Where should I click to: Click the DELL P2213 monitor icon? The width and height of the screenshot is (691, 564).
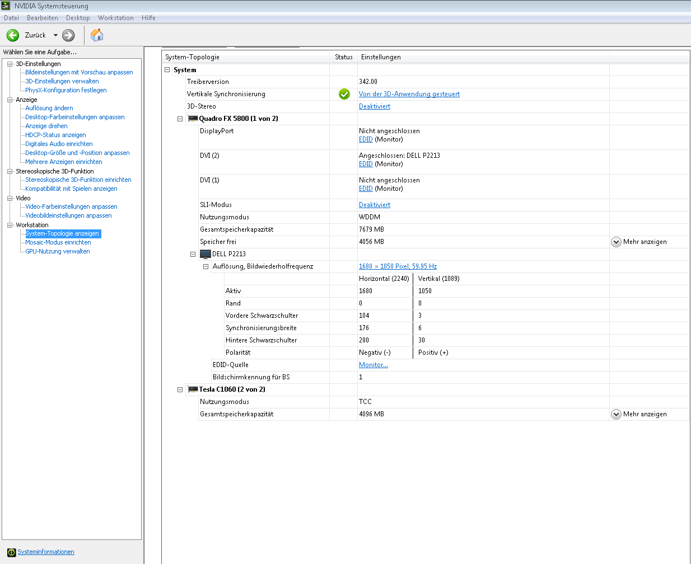[206, 254]
